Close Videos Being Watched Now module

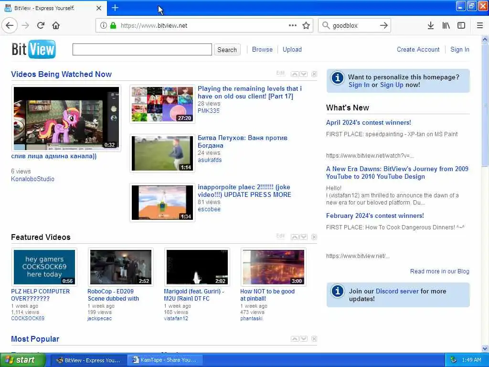tap(314, 74)
